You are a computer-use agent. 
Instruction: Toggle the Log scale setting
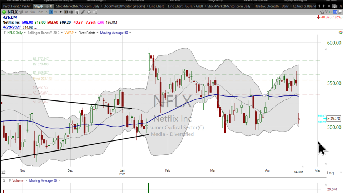tap(330, 173)
